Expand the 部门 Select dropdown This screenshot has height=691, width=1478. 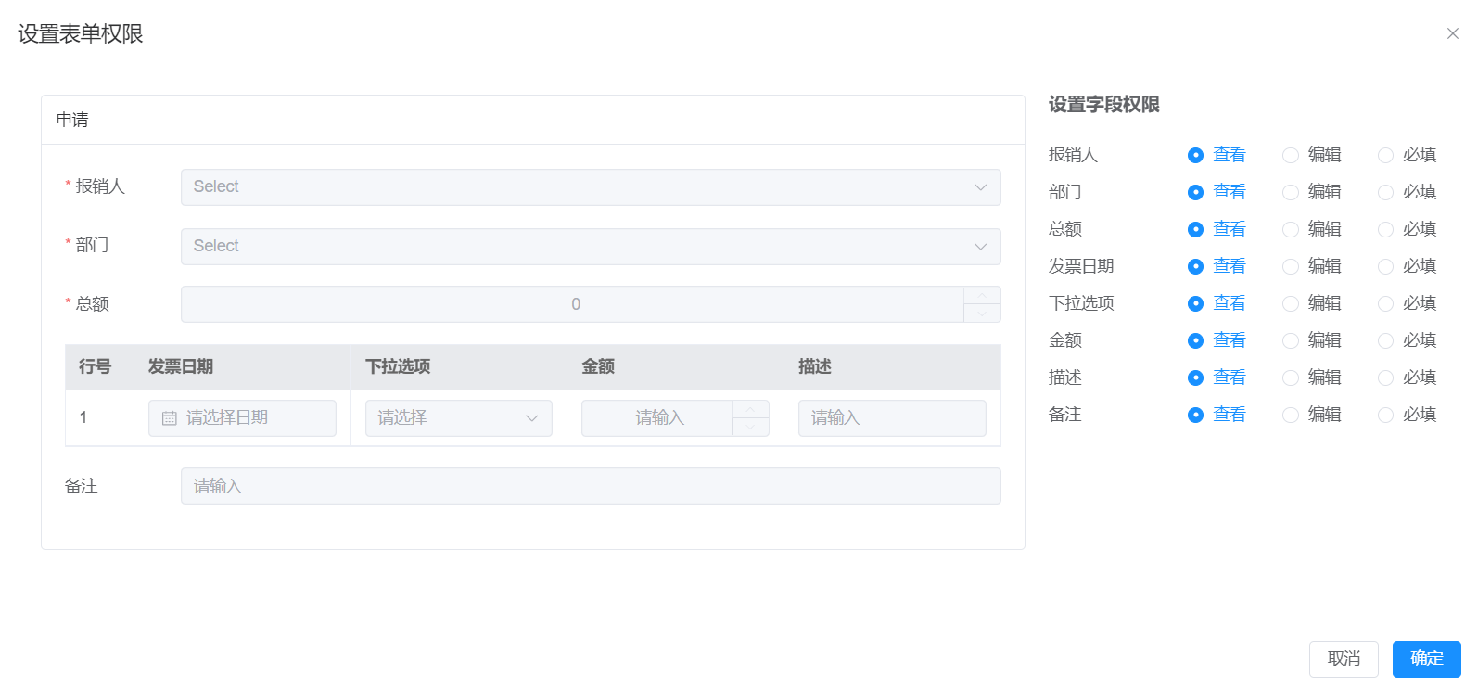(x=590, y=247)
